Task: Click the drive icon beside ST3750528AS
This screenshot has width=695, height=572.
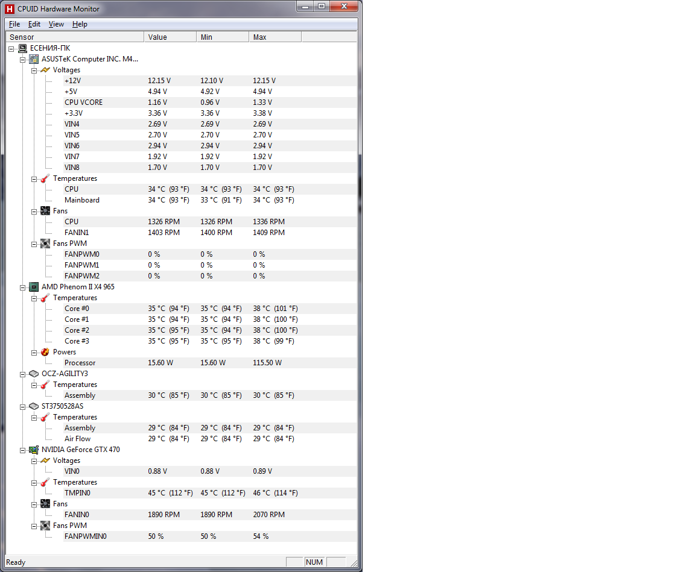Action: [x=34, y=406]
